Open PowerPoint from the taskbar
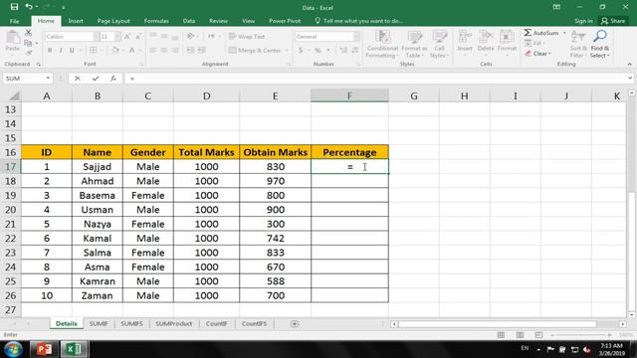The width and height of the screenshot is (637, 358). tap(44, 349)
